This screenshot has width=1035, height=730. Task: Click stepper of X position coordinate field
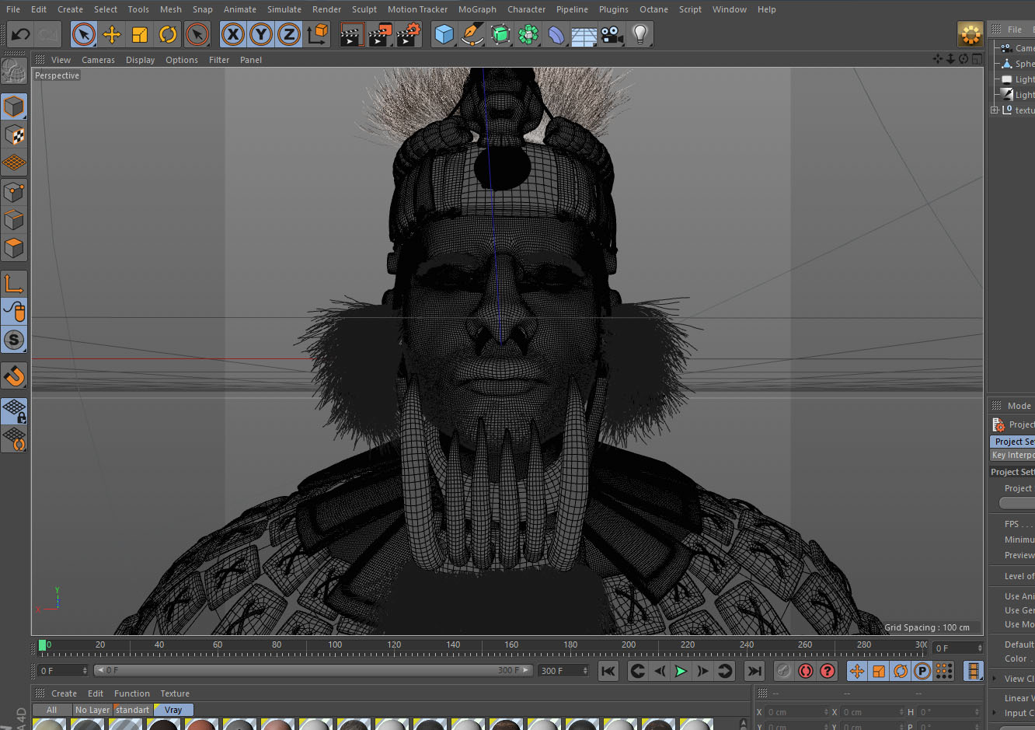click(x=826, y=712)
